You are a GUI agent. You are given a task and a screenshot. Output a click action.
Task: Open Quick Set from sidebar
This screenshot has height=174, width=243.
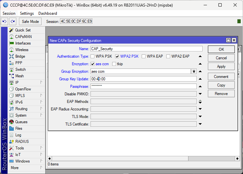(x=26, y=30)
